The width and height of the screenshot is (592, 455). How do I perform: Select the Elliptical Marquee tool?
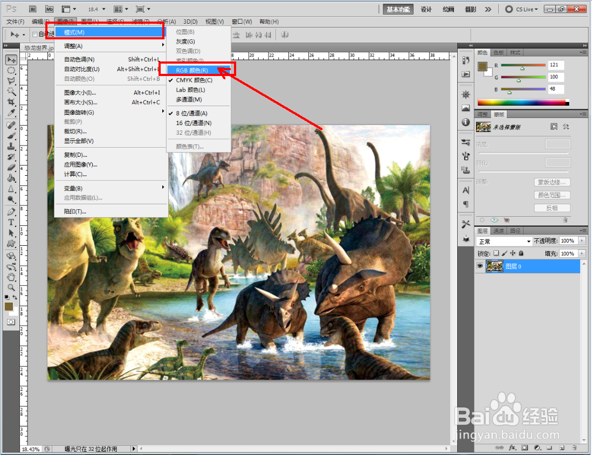click(x=11, y=70)
